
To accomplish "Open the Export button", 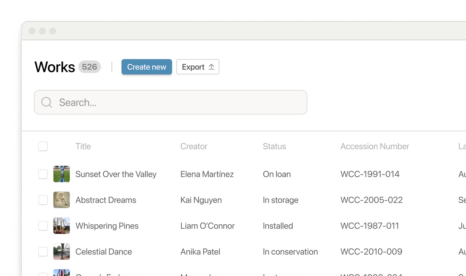I will tap(198, 67).
